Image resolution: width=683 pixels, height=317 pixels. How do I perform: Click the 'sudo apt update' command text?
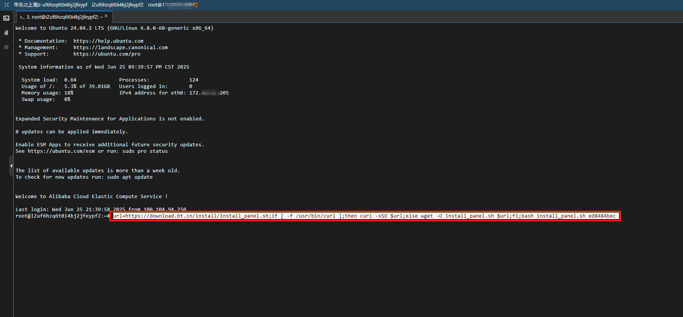[x=130, y=177]
